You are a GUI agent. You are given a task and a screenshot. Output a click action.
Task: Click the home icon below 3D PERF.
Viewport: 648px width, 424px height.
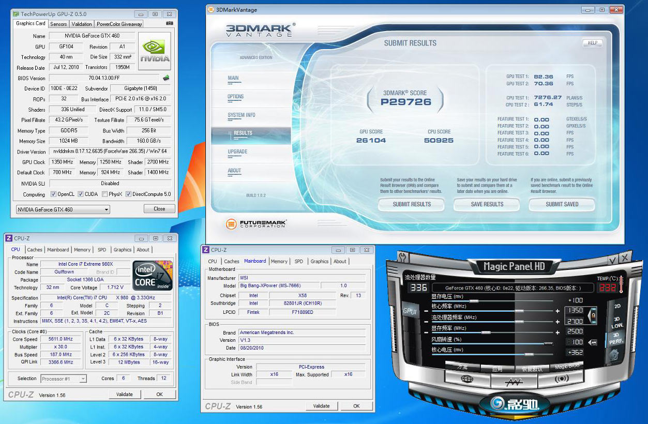[614, 355]
